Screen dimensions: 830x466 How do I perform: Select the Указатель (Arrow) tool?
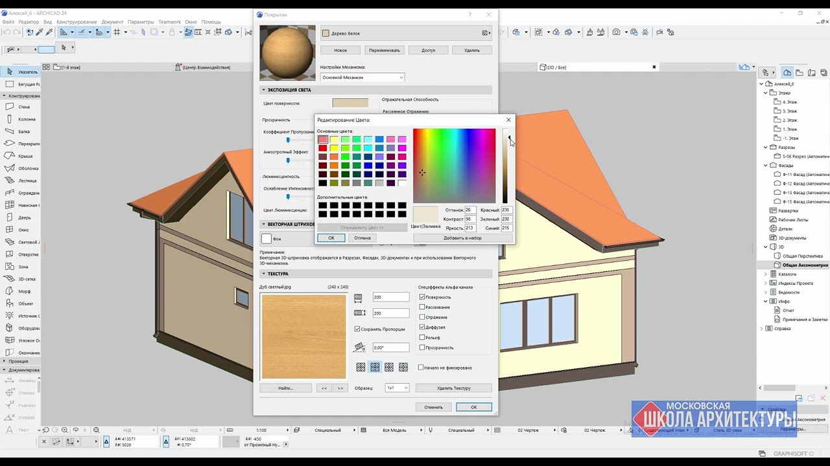[x=21, y=72]
